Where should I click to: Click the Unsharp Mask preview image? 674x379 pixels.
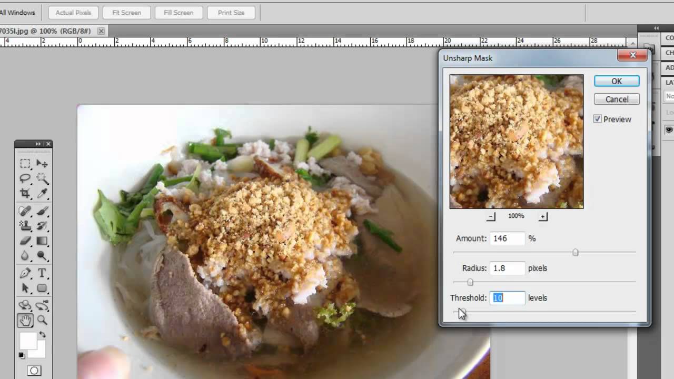[x=517, y=142]
